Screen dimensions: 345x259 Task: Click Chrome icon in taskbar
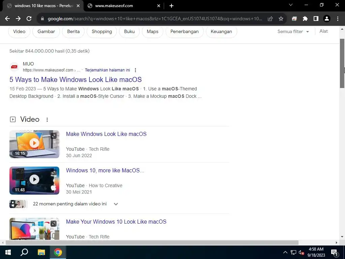coord(58,252)
